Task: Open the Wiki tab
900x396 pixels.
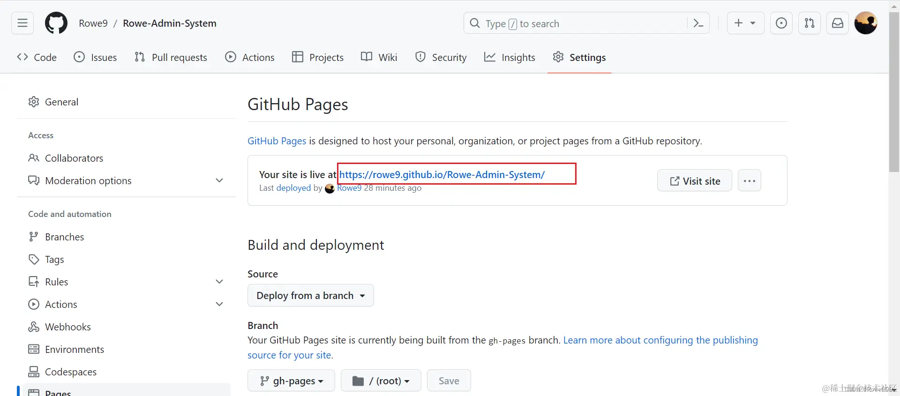Action: [x=379, y=57]
